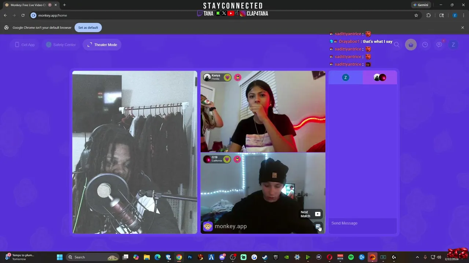This screenshot has height=263, width=469.
Task: Report G19 using the police badge icon
Action: [237, 159]
